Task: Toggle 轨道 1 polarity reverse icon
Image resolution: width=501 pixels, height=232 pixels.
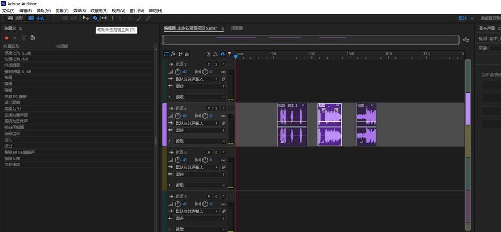Action: tap(223, 79)
